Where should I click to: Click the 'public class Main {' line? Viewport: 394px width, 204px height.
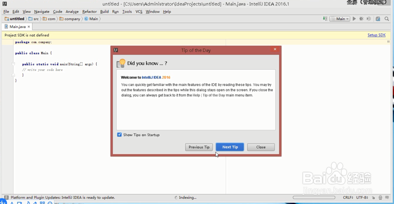pyautogui.click(x=33, y=53)
